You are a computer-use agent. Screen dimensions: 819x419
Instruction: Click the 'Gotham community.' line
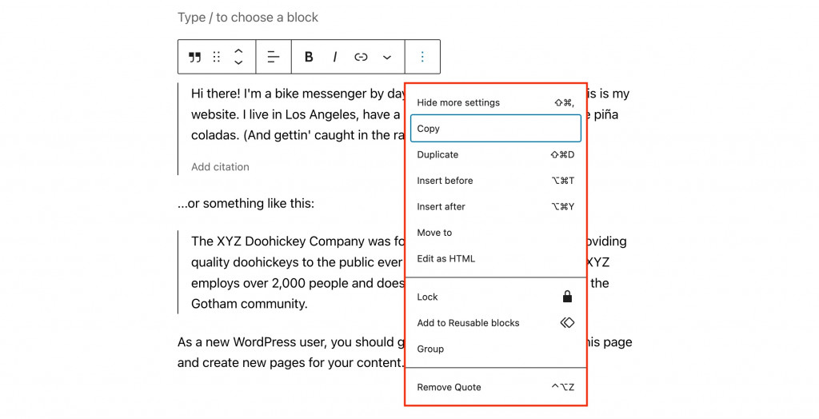point(250,304)
